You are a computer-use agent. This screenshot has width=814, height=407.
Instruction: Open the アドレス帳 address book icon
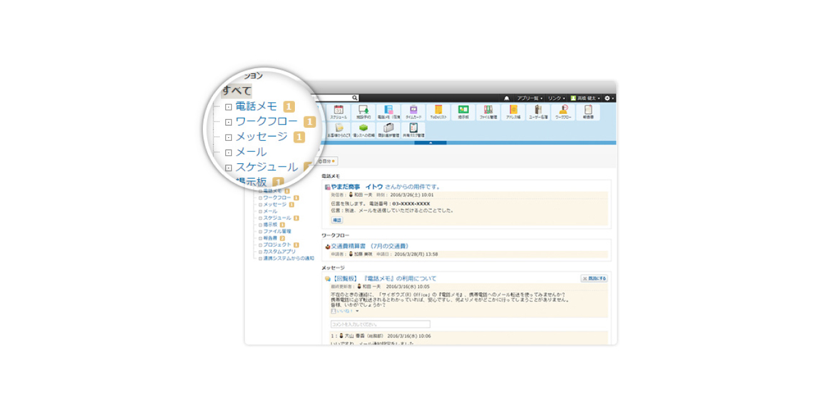click(x=513, y=111)
